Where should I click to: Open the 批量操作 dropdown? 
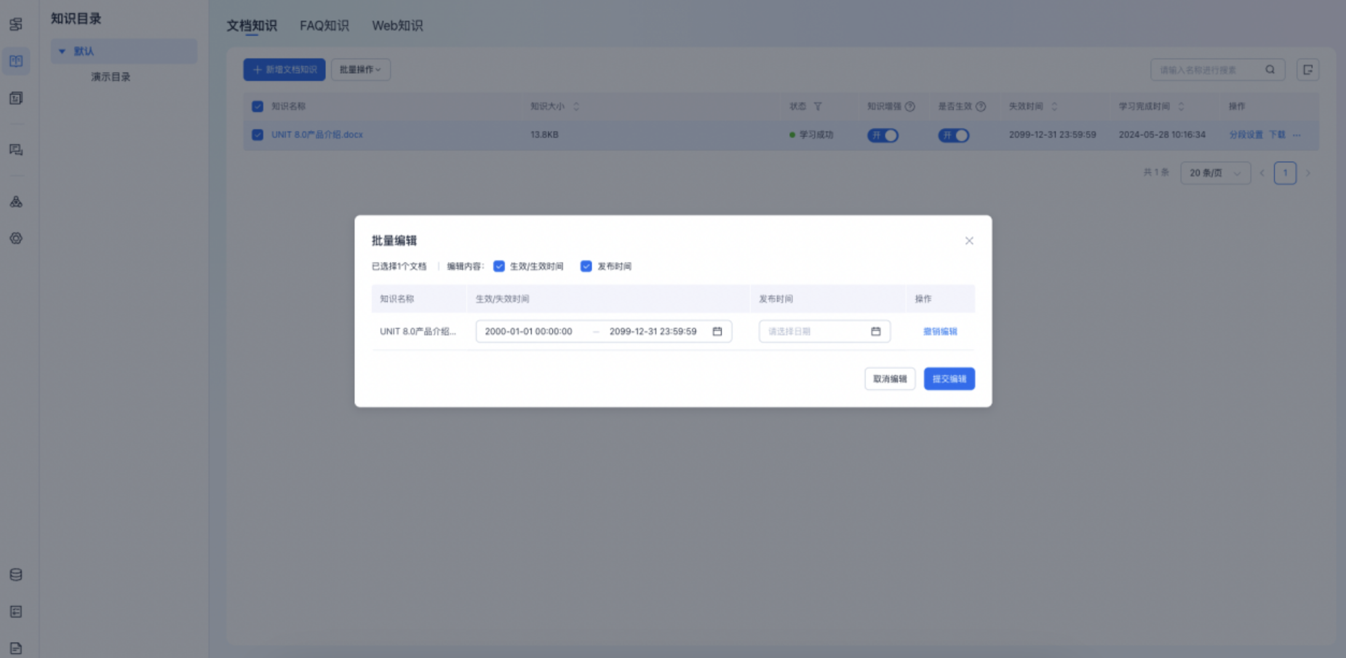click(360, 69)
